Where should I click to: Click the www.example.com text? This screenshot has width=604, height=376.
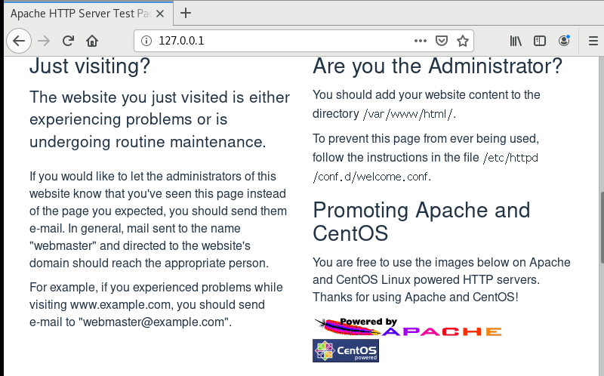(x=120, y=305)
